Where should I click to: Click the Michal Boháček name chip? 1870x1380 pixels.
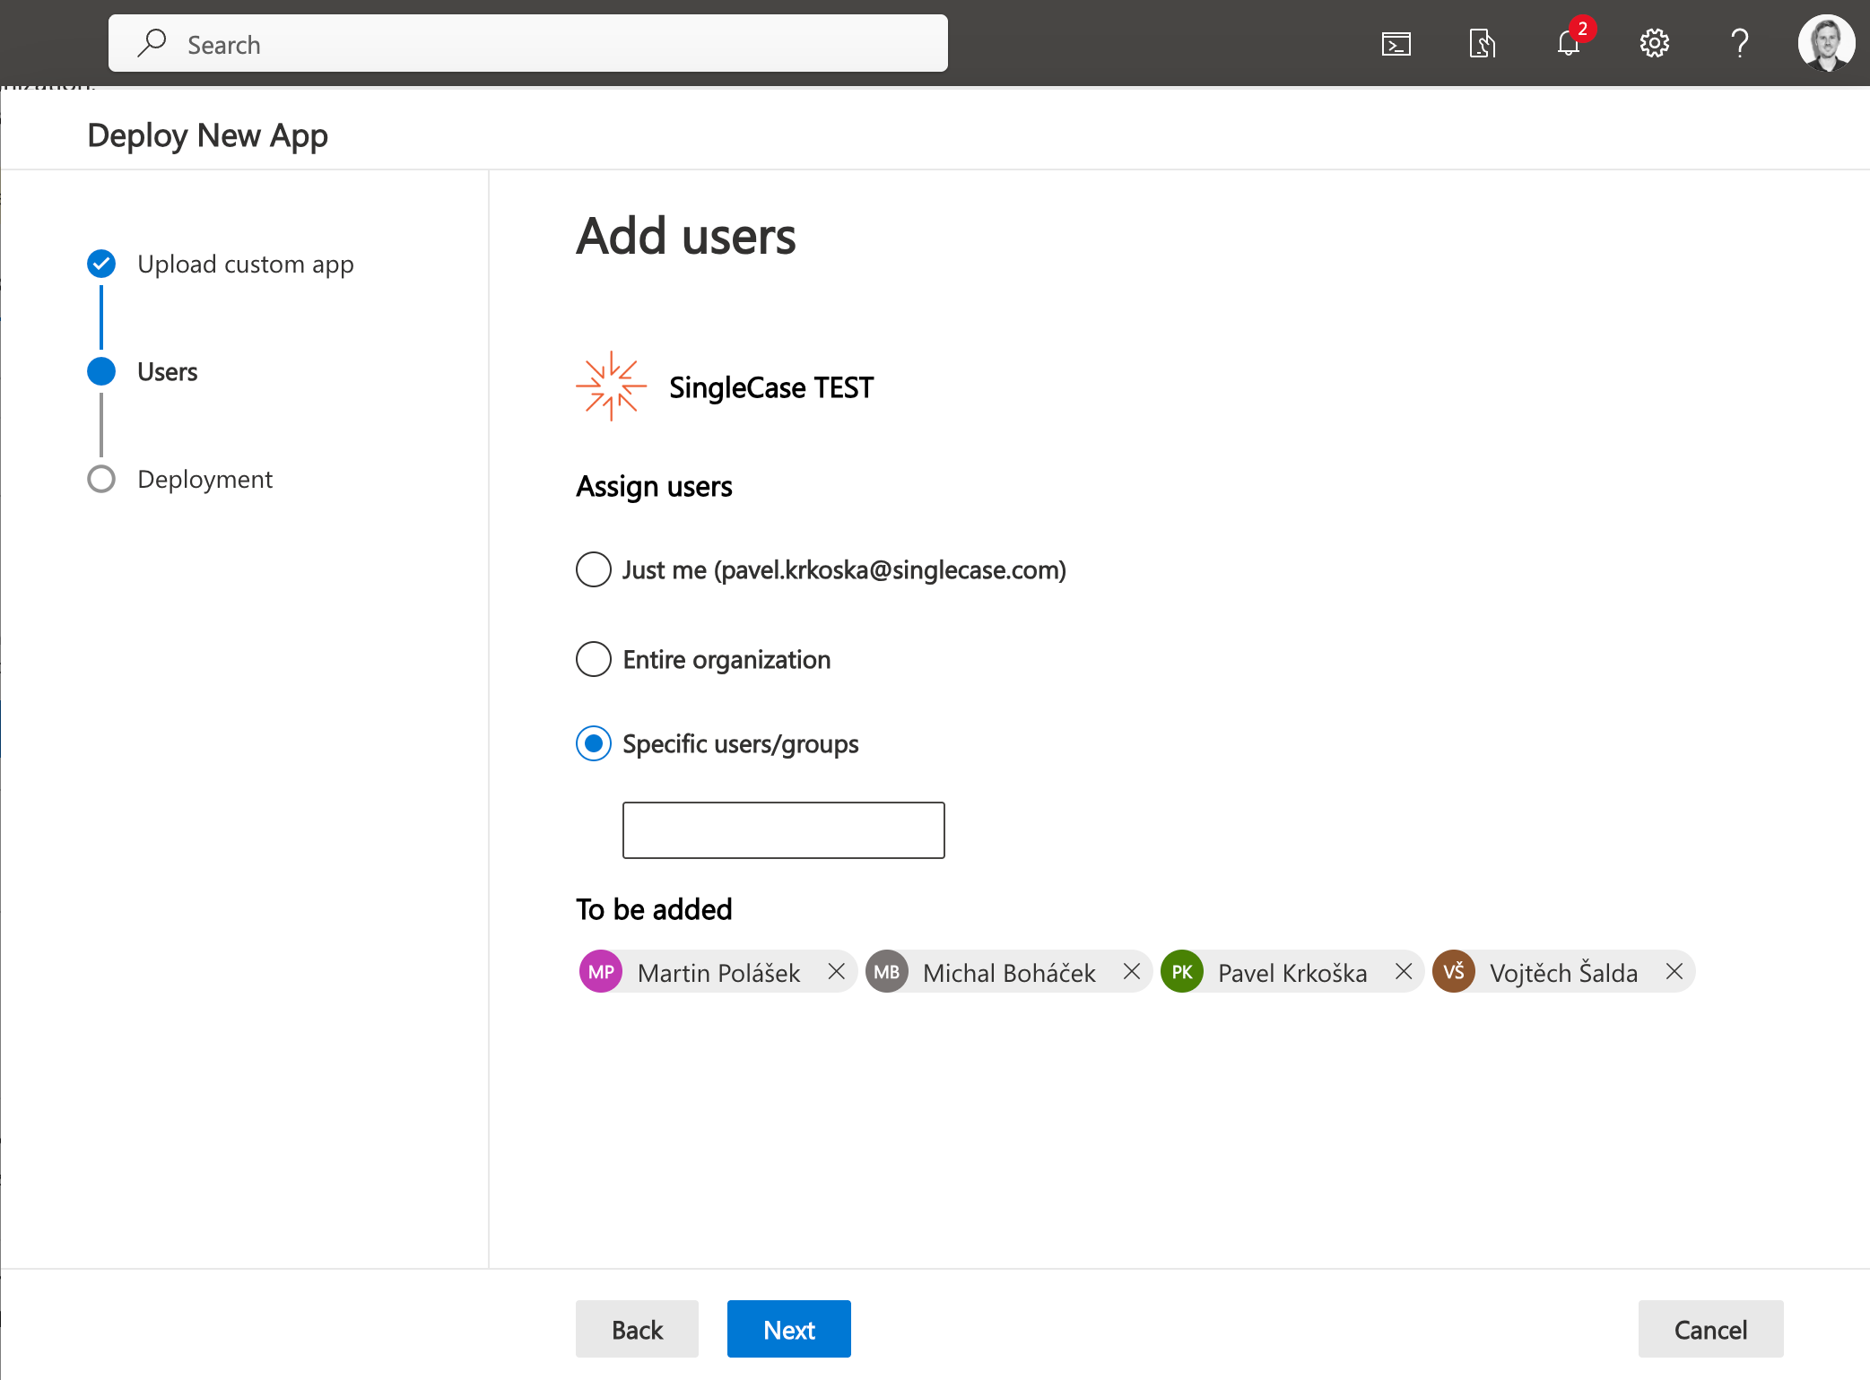tap(1009, 973)
